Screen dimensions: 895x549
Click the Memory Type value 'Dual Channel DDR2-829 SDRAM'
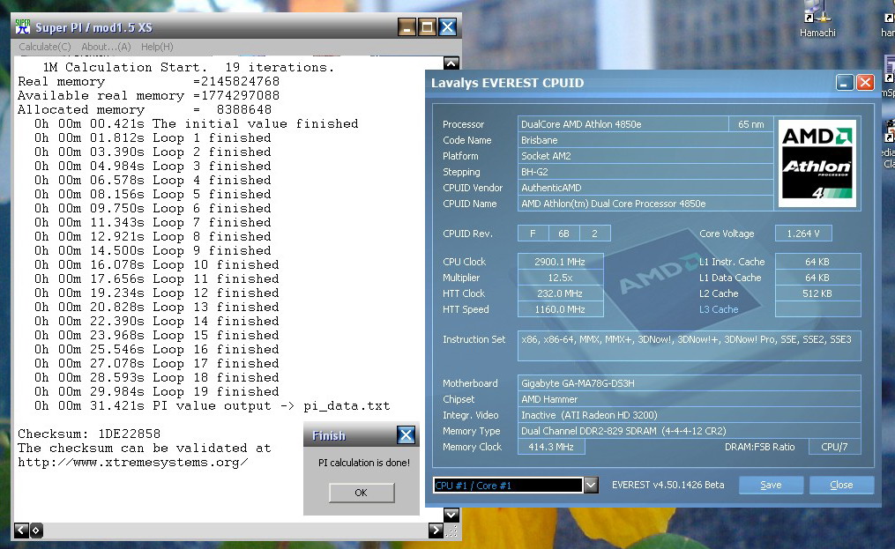689,431
